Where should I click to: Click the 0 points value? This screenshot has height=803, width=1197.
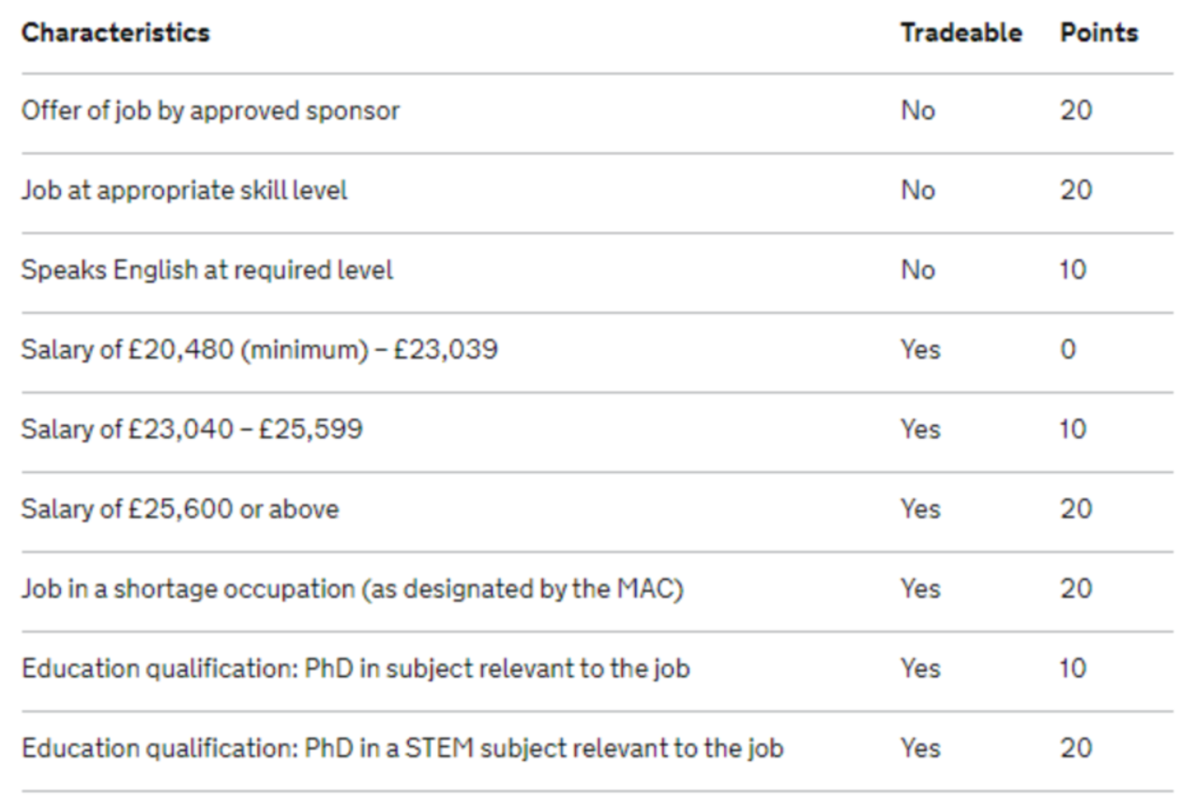(x=1068, y=350)
